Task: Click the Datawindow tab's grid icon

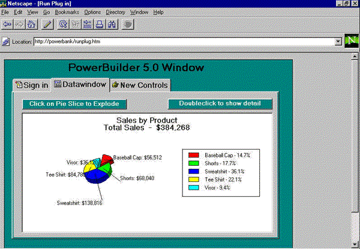Action: [58, 84]
